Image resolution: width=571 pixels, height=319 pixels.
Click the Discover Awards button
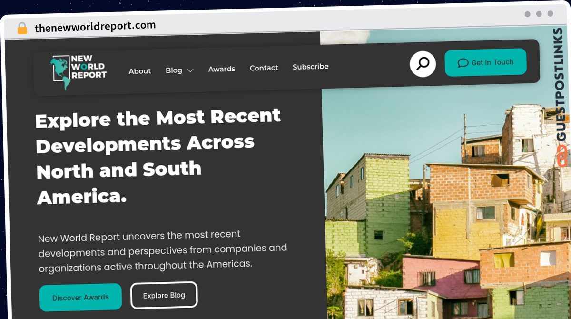pyautogui.click(x=80, y=297)
